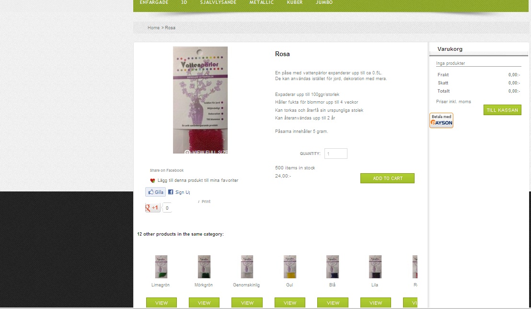Open the Metallic menu category
531x309 pixels.
point(262,2)
